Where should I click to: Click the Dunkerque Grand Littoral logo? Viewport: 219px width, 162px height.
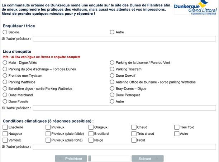click(x=195, y=7)
